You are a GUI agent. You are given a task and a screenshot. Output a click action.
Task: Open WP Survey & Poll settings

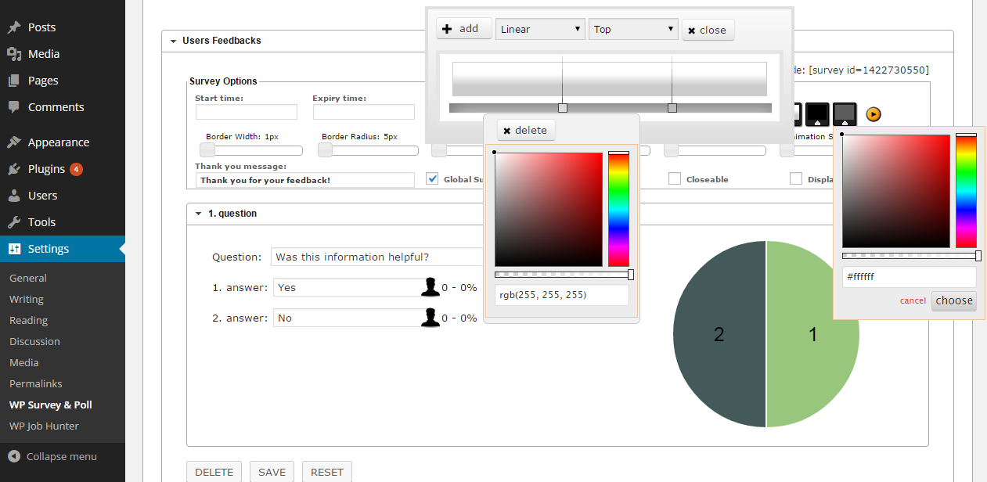51,405
